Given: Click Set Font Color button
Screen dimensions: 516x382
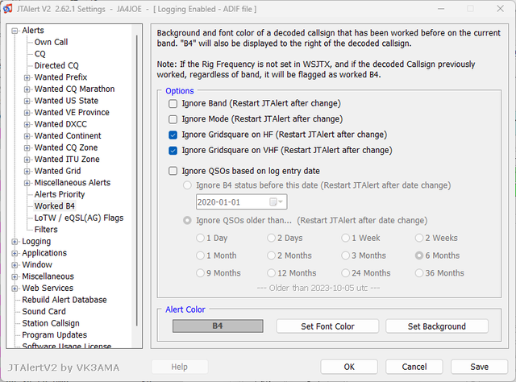Looking at the screenshot, I should coord(327,326).
